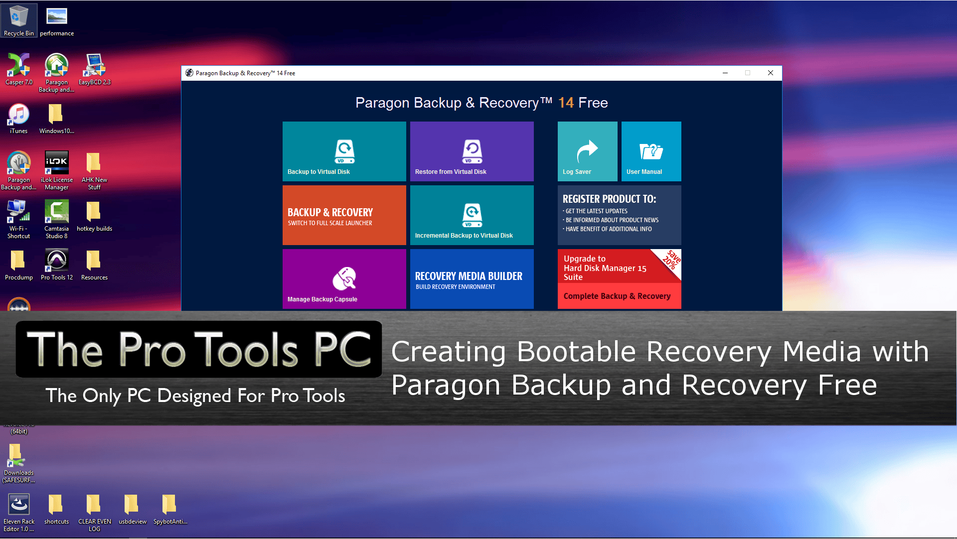Open the performance image file icon
This screenshot has width=957, height=539.
(57, 20)
